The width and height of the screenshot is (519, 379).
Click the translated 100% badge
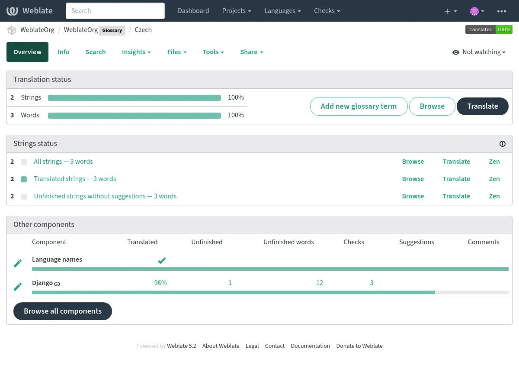489,29
